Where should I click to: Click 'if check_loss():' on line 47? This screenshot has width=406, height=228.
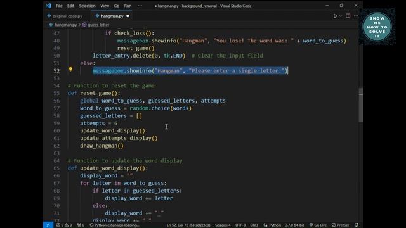coord(129,33)
